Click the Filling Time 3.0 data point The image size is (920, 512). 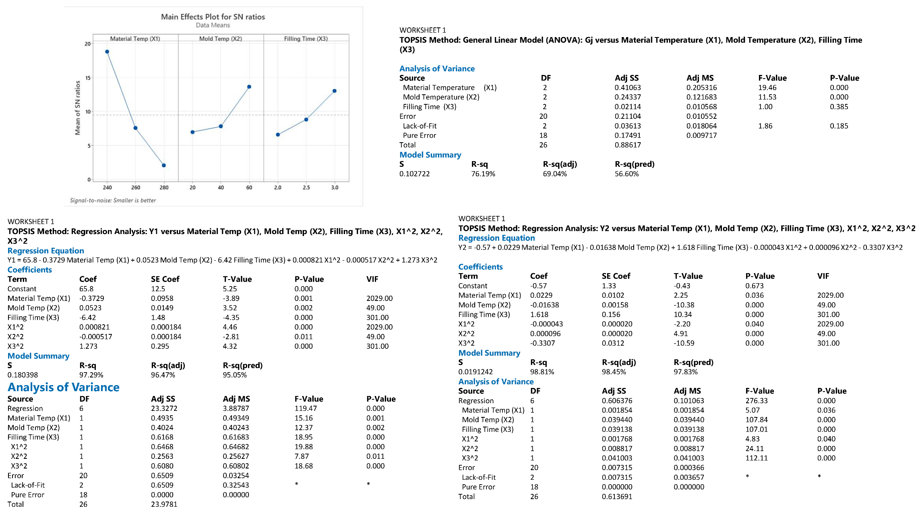(335, 91)
